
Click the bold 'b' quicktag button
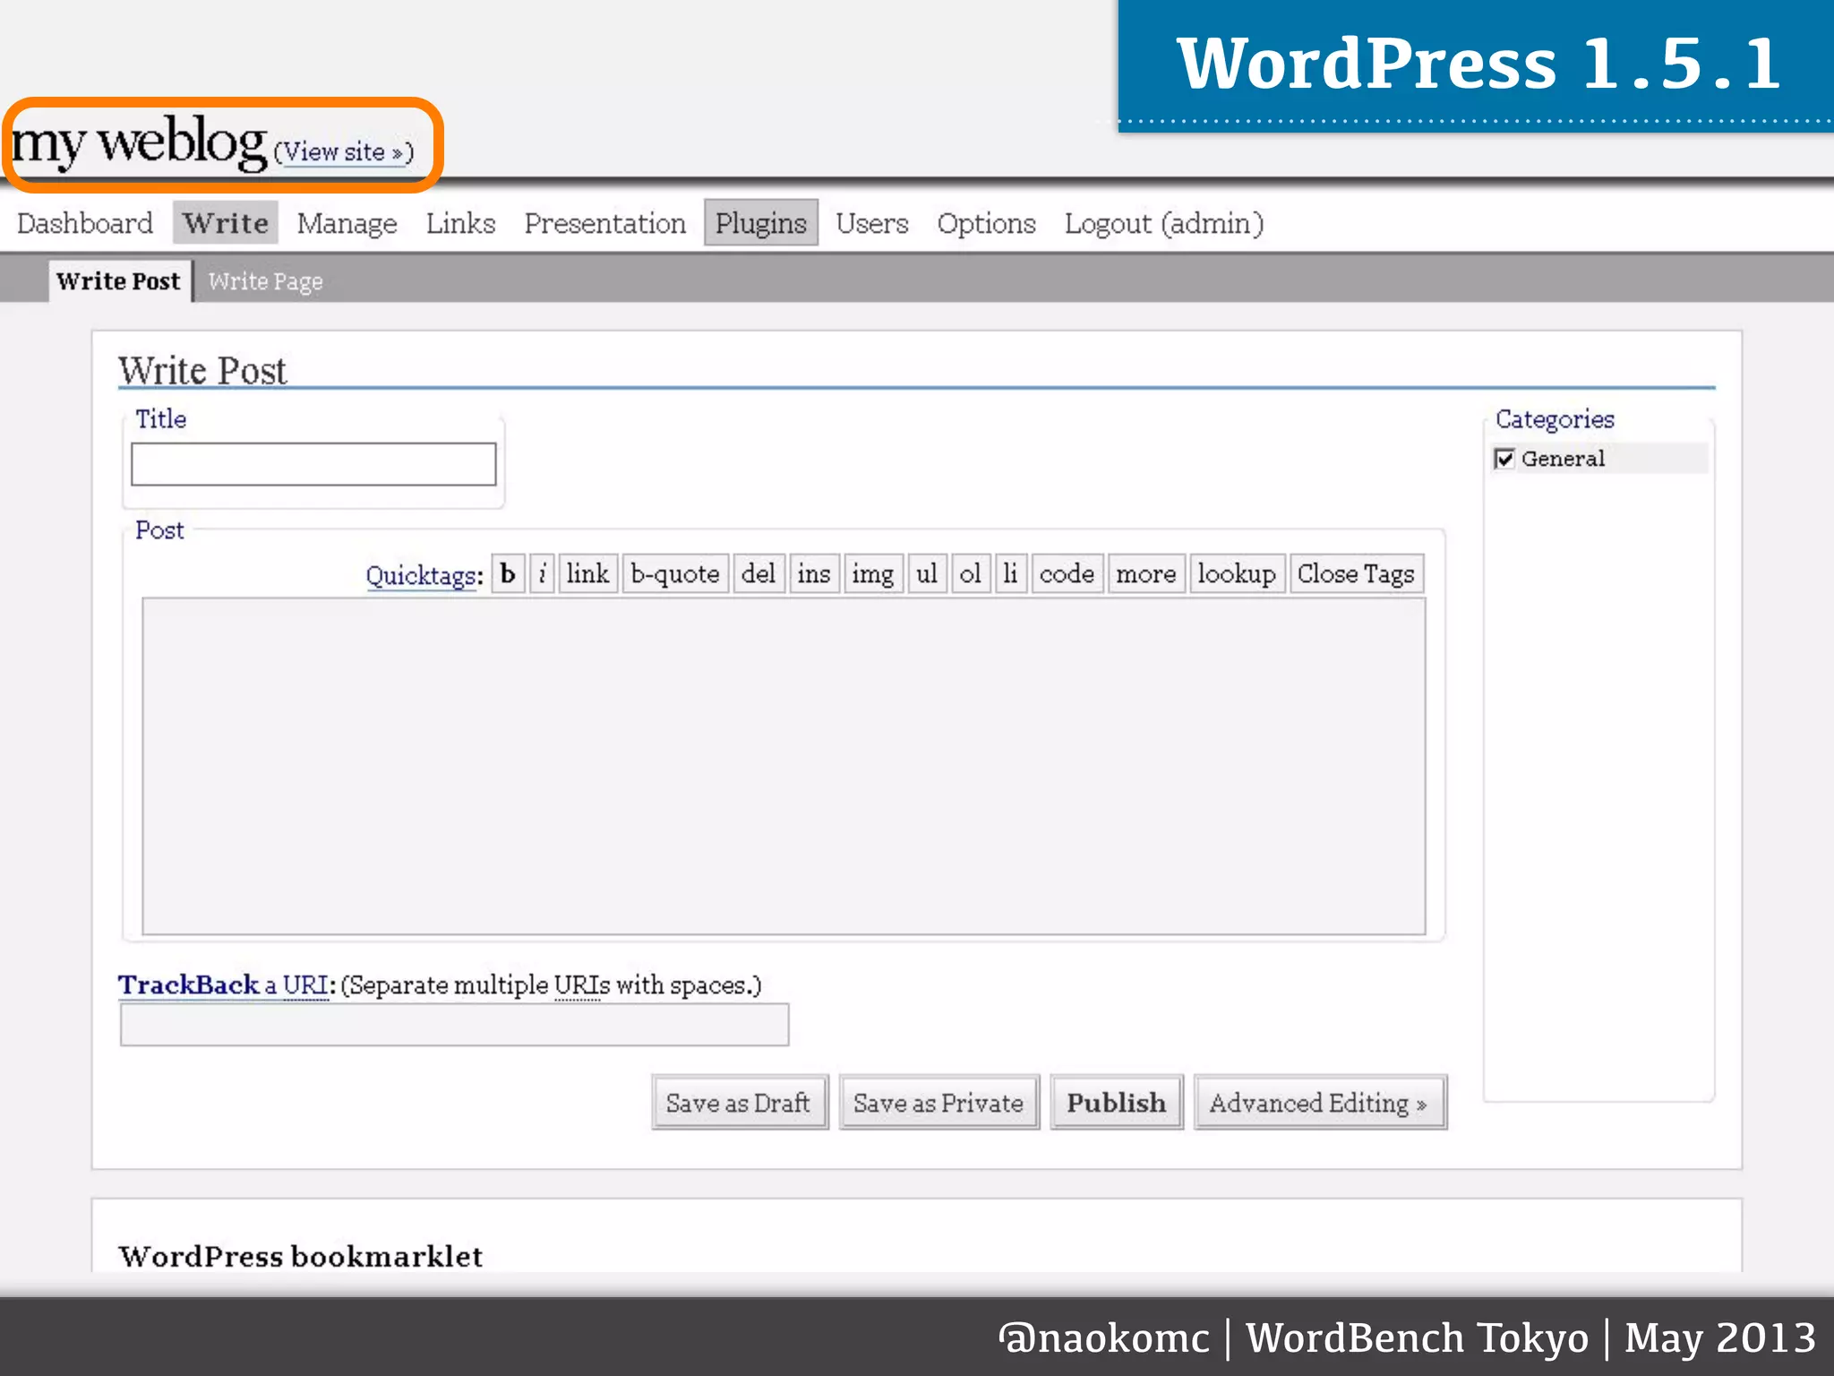[508, 573]
